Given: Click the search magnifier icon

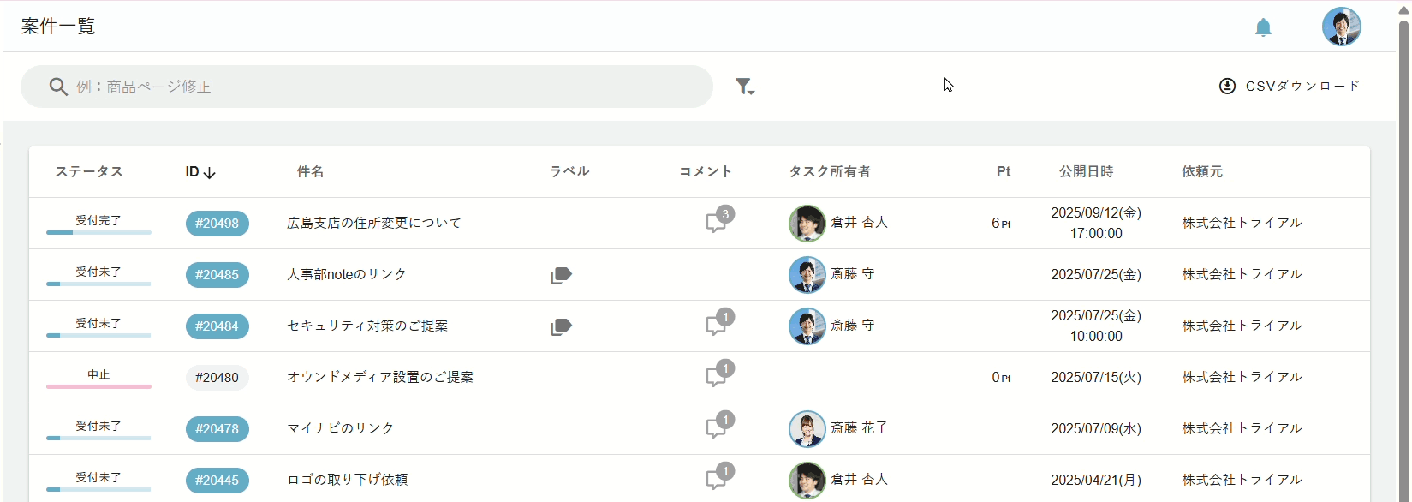Looking at the screenshot, I should click(58, 87).
